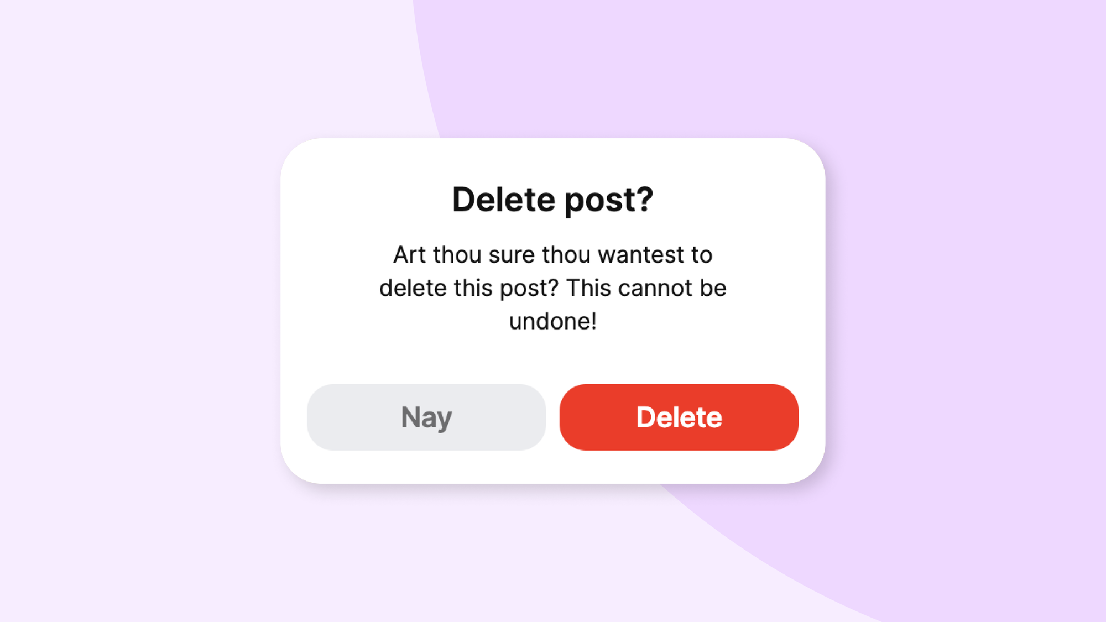The width and height of the screenshot is (1106, 622).
Task: Click the word "Delete" in the heading
Action: coord(503,200)
